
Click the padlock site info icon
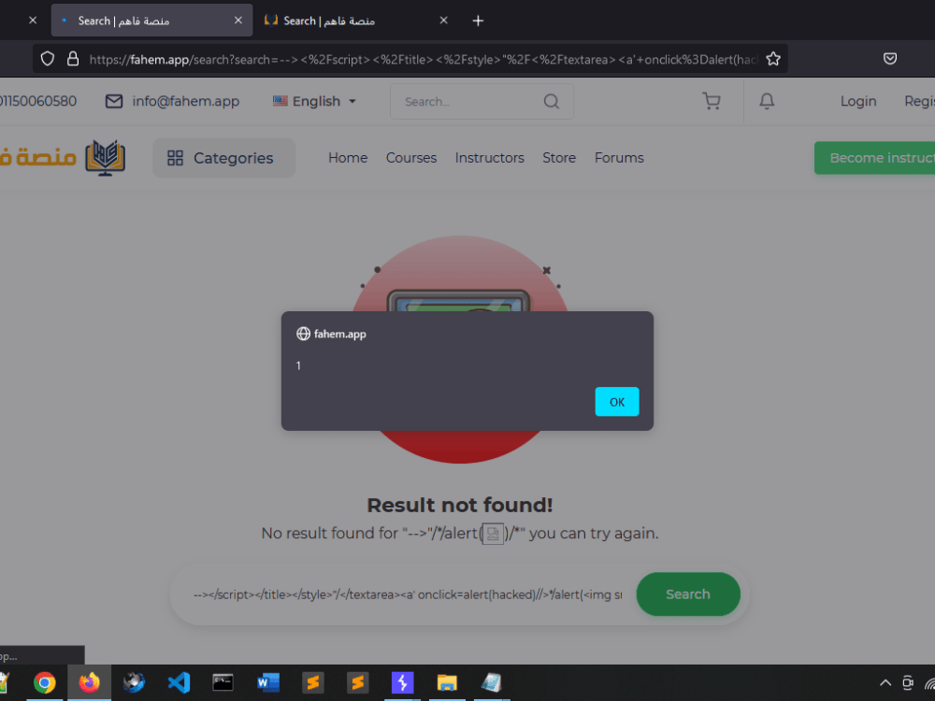pos(73,58)
